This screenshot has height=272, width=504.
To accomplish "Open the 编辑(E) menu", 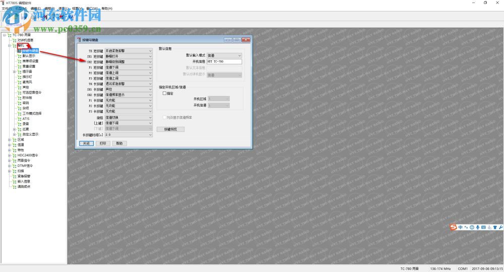I will point(36,9).
